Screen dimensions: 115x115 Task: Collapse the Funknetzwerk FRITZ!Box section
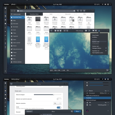[x=108, y=93]
